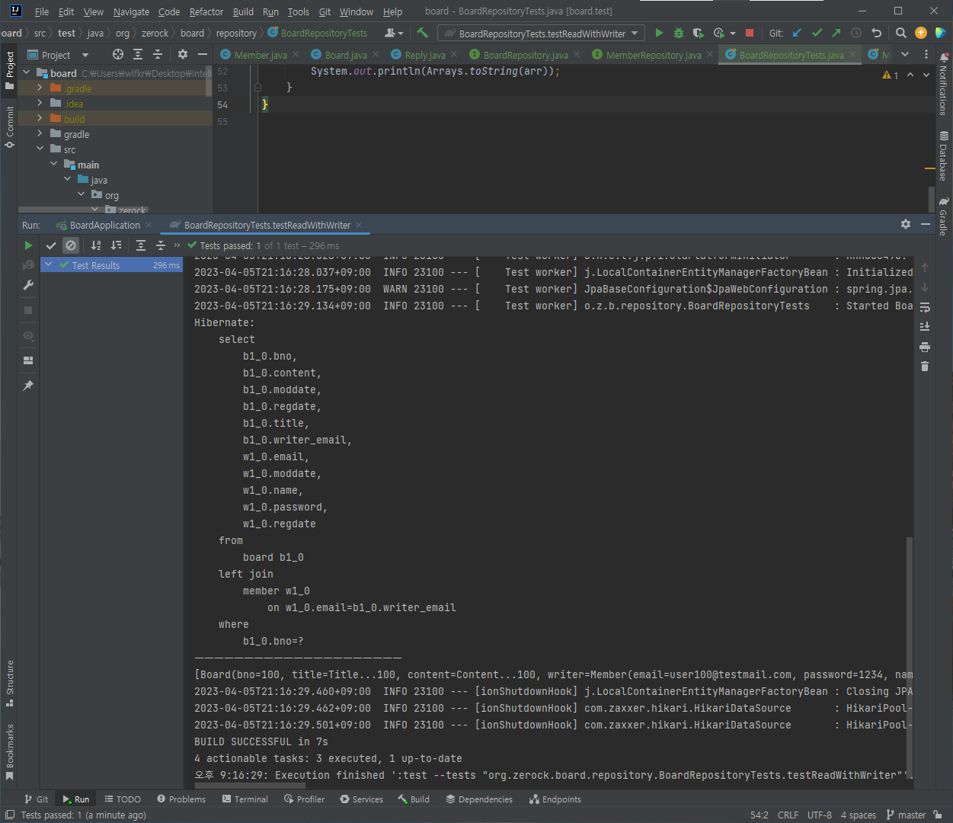Toggle the Structure tool window stripe button
The height and width of the screenshot is (823, 953).
click(x=9, y=684)
